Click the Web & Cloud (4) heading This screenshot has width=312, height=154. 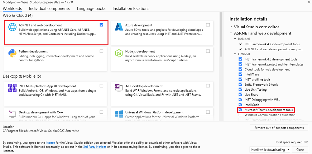coord(18,15)
